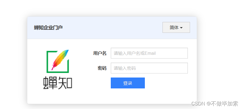Click the 蝉知 feather logo
This screenshot has height=109, width=242.
pos(58,69)
